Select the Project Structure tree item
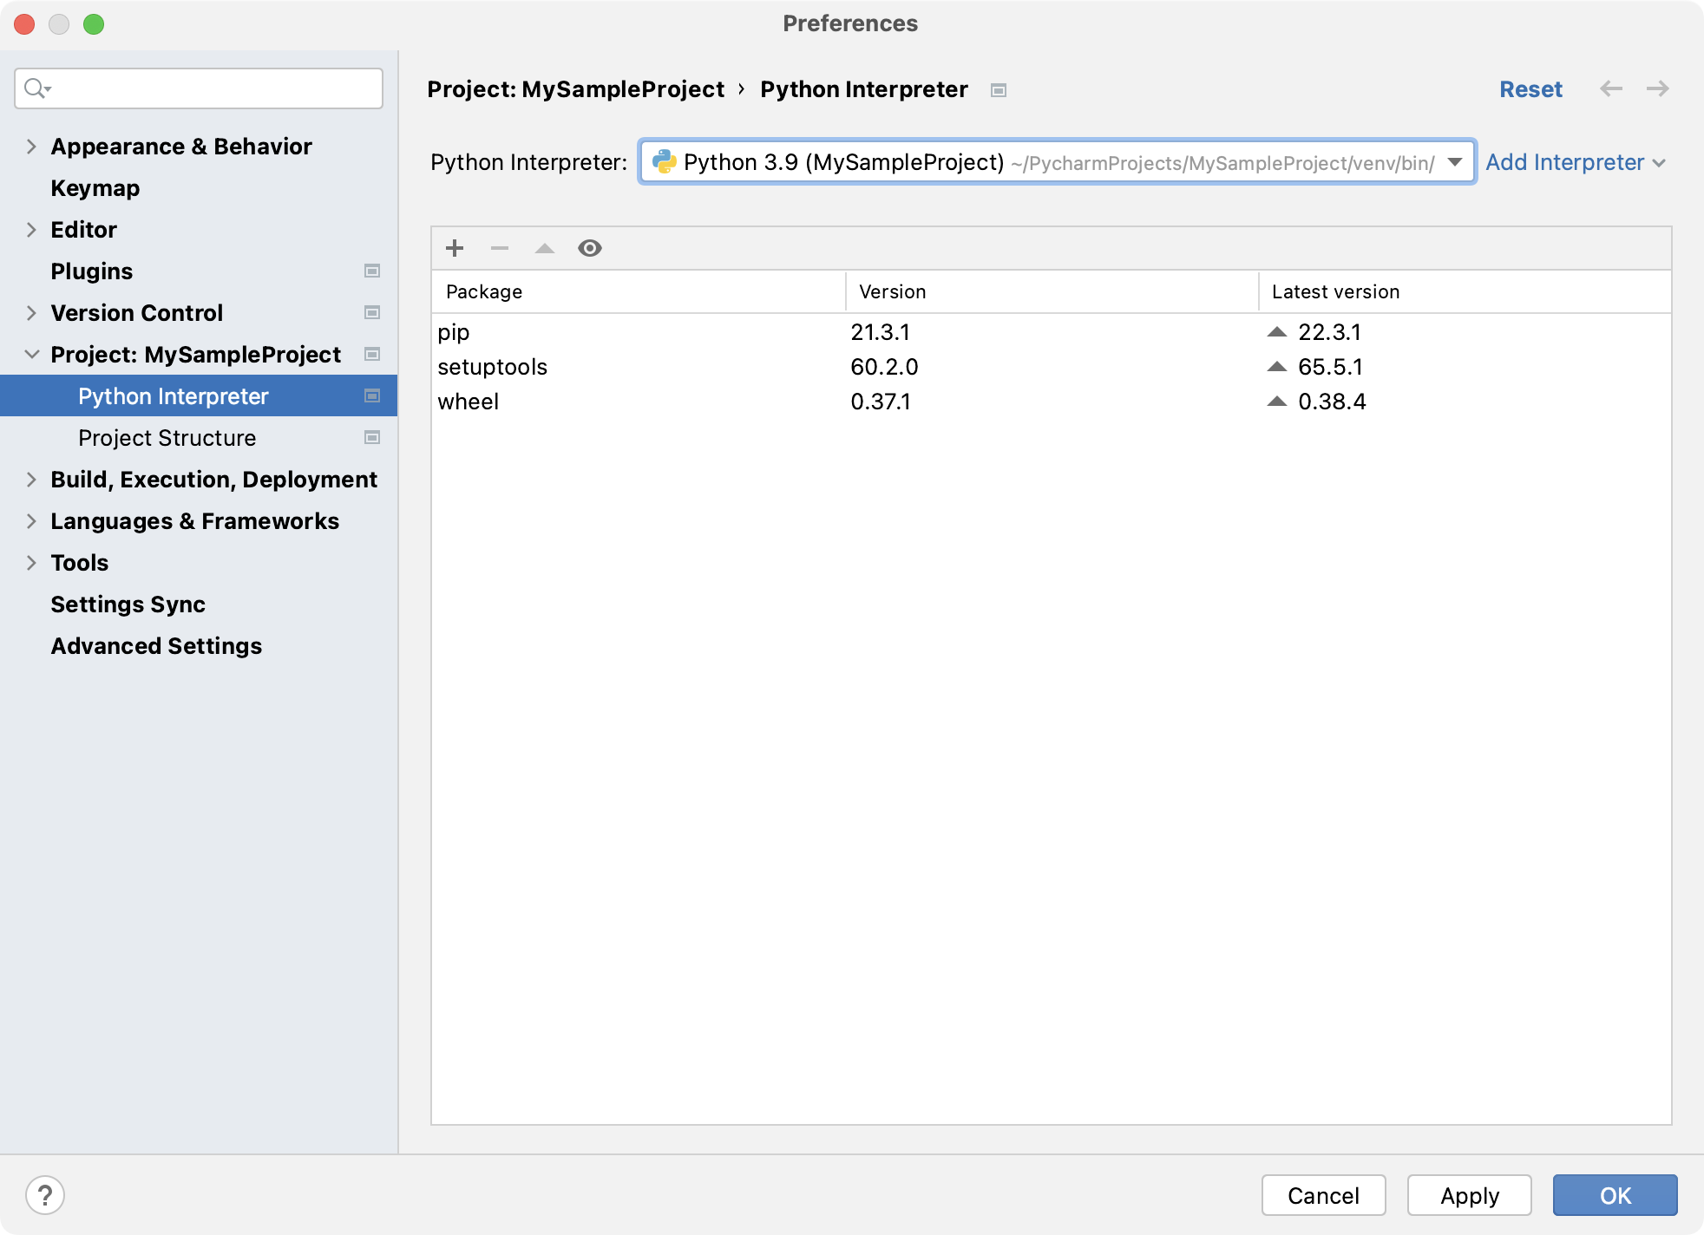 (x=167, y=436)
